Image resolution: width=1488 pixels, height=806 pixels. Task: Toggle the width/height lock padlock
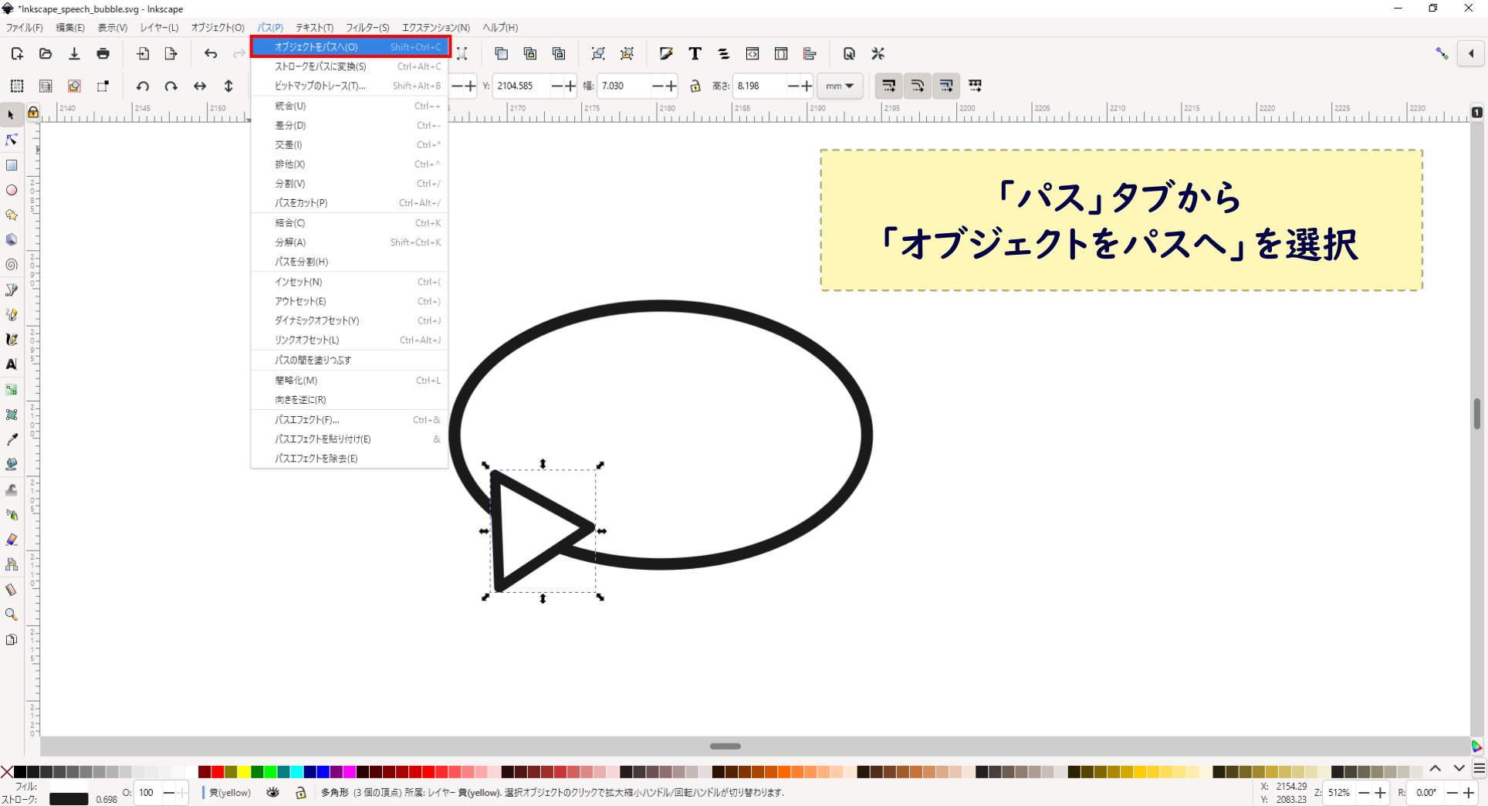[x=695, y=86]
